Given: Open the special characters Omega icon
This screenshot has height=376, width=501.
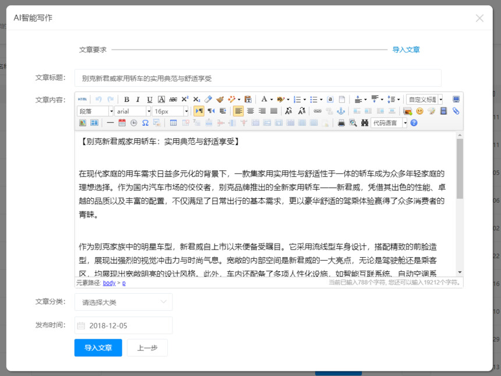Looking at the screenshot, I should point(146,123).
